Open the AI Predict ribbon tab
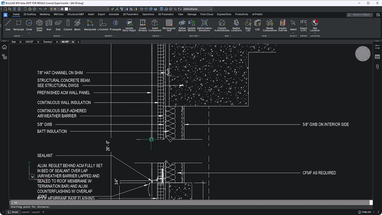This screenshot has height=215, width=382. coord(257,15)
